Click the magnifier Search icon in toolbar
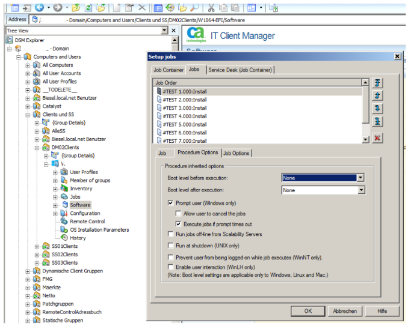This screenshot has height=329, width=411. [194, 8]
